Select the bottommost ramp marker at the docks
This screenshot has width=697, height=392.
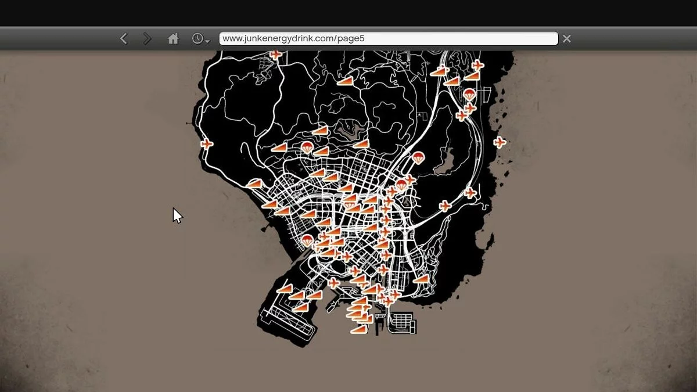(358, 329)
